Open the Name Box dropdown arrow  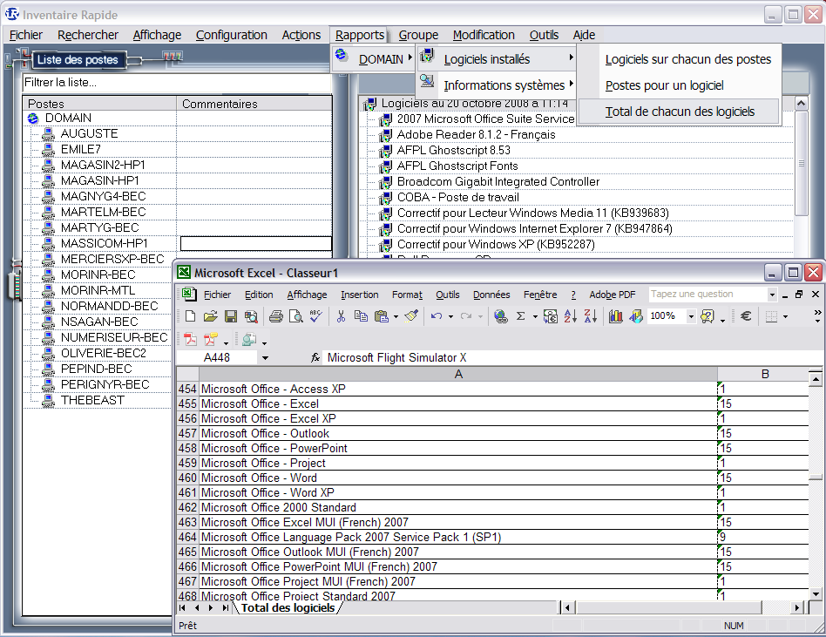265,358
